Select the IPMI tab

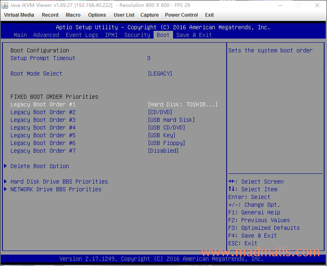pyautogui.click(x=111, y=35)
